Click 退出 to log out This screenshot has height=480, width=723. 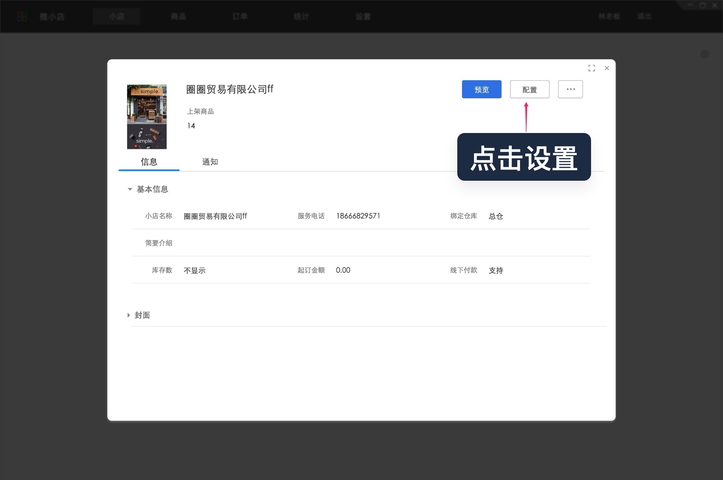coord(644,16)
